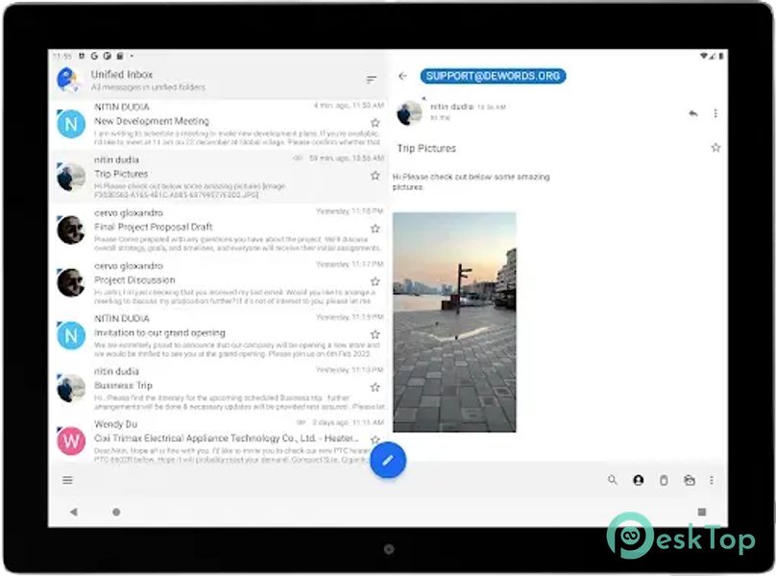776x576 pixels.
Task: Click the blue compose pencil button
Action: coord(387,460)
